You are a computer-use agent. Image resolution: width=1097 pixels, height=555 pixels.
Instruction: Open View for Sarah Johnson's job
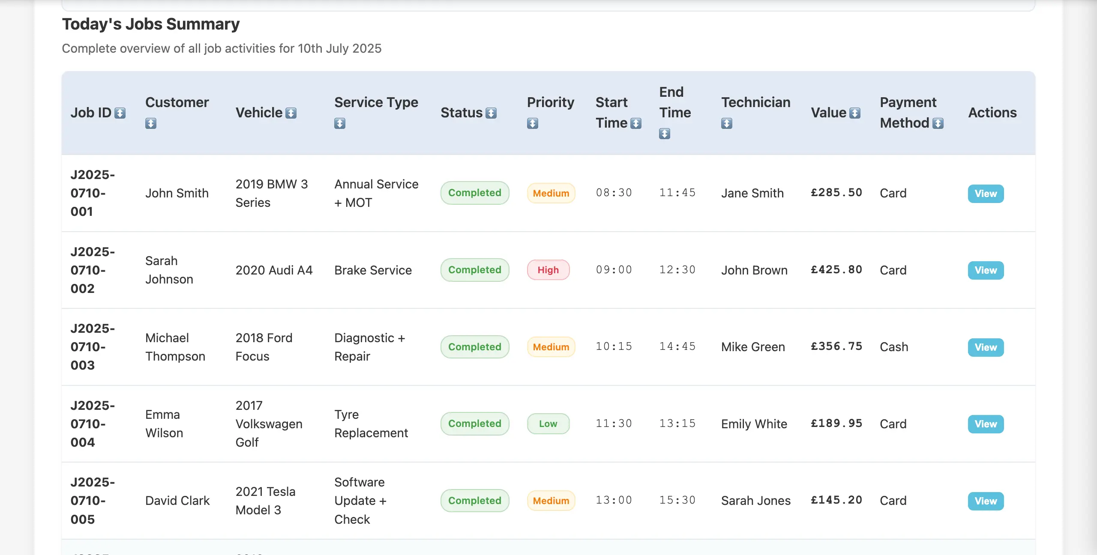[x=986, y=270]
